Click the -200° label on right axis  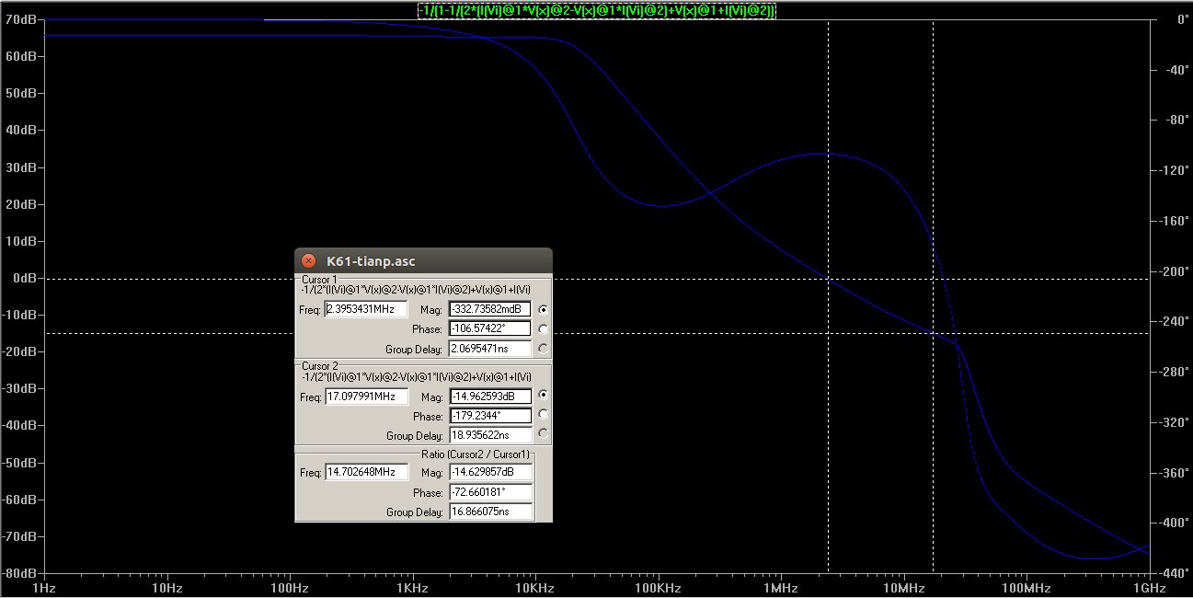point(1172,272)
